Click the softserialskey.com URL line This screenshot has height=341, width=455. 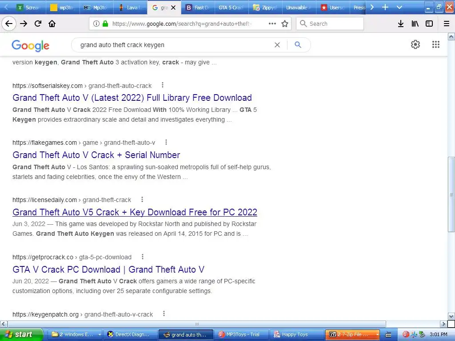tap(82, 86)
